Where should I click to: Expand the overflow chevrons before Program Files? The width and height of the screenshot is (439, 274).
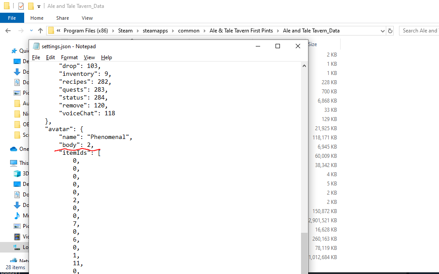[x=58, y=30]
